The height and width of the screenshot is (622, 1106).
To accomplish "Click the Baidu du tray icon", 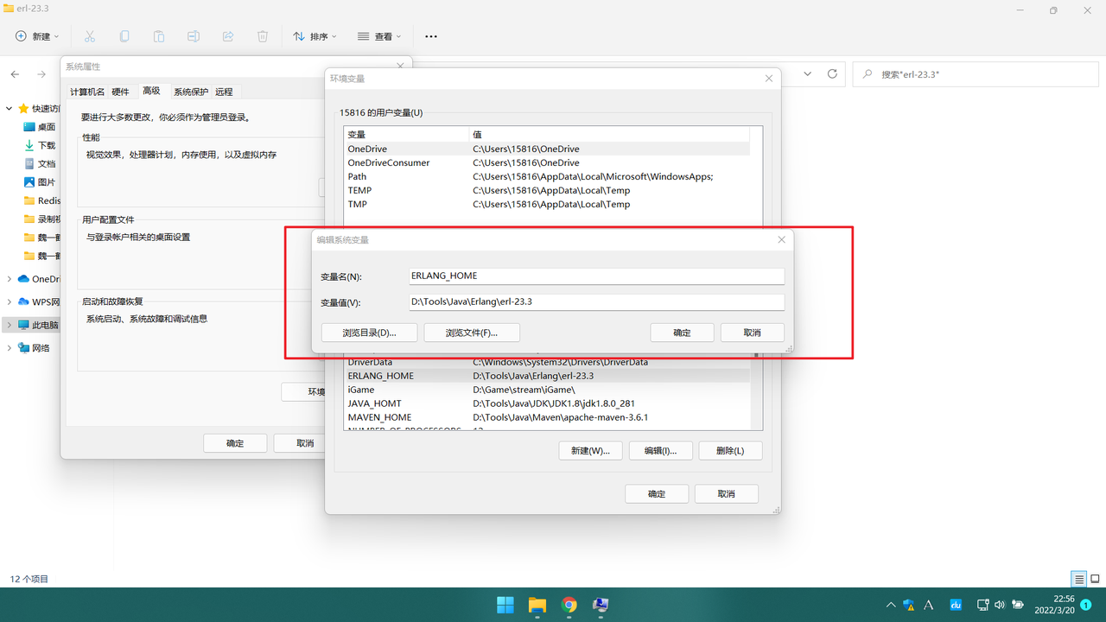I will tap(957, 605).
